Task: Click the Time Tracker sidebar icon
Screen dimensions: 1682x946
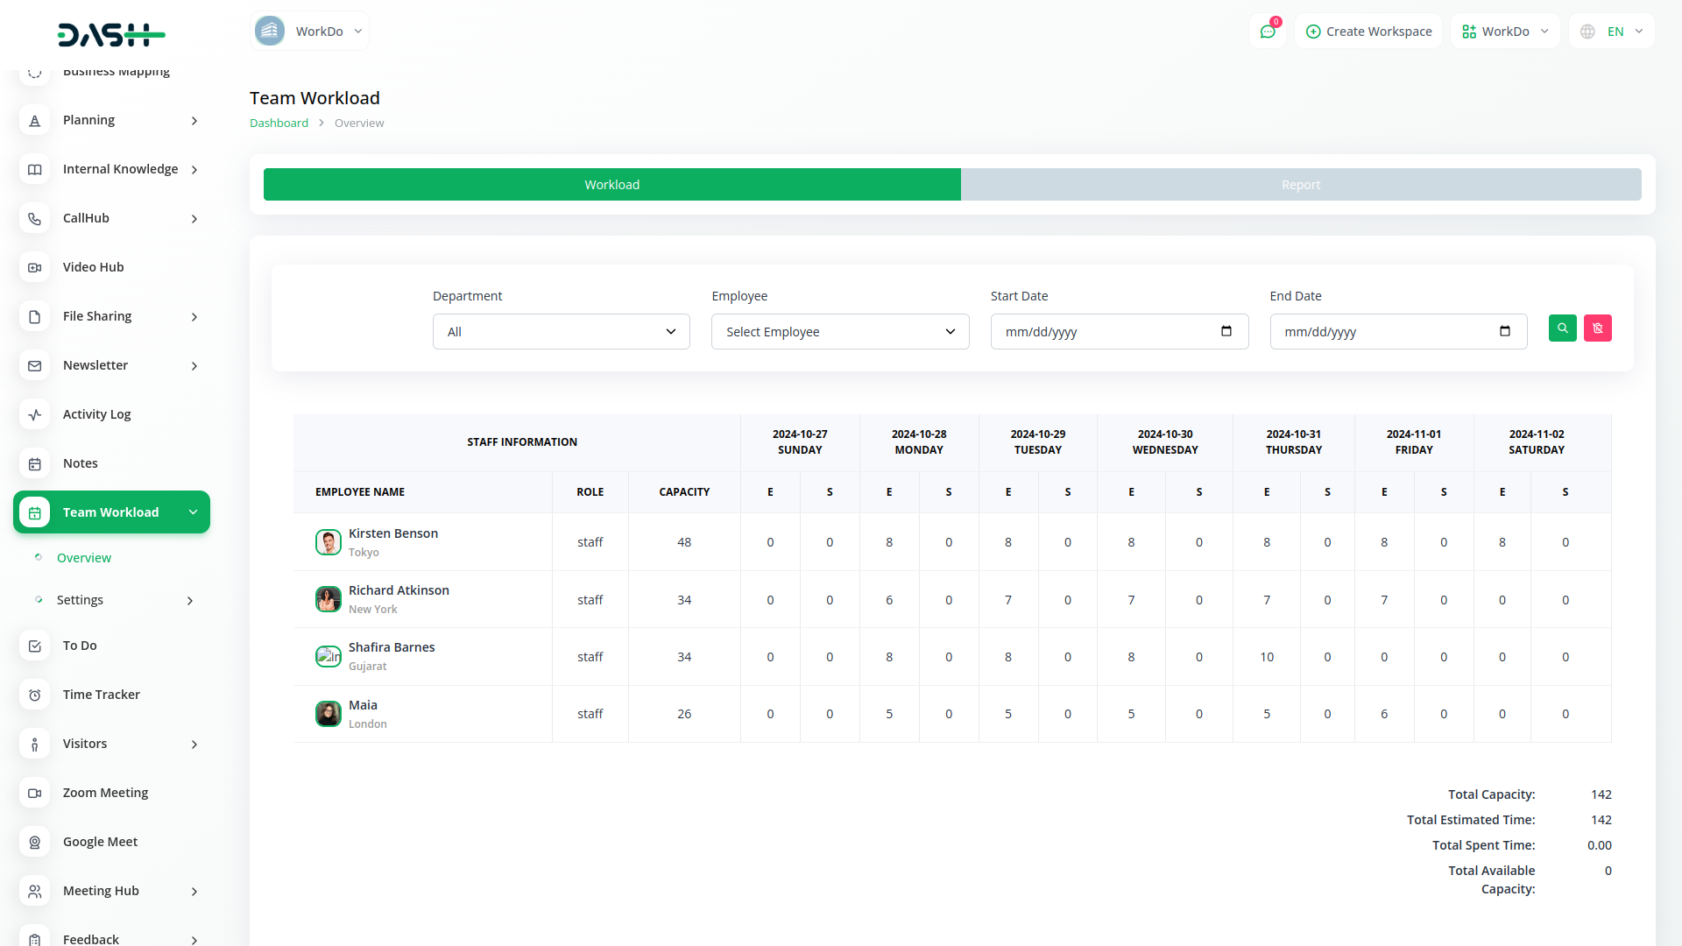Action: pos(35,695)
